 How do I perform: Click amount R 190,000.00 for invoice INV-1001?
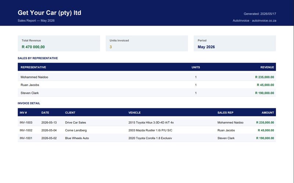click(x=265, y=138)
